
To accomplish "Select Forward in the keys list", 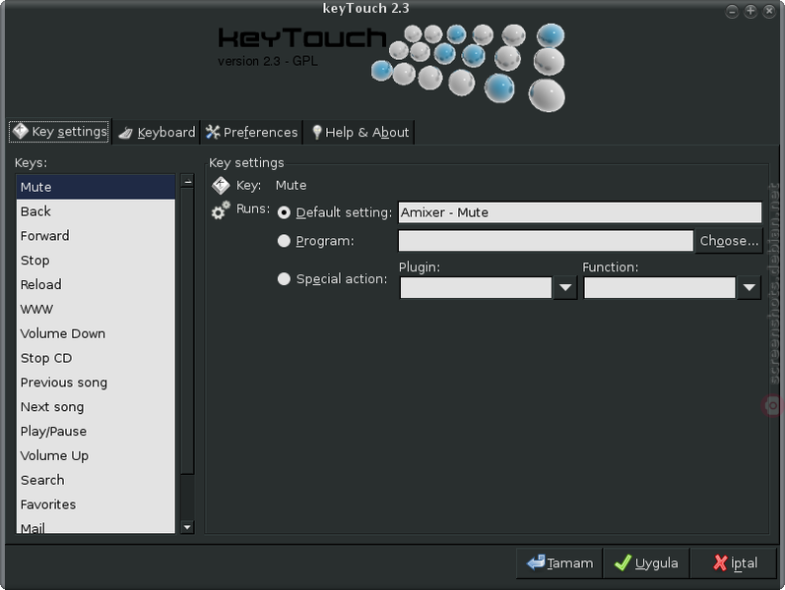I will pyautogui.click(x=96, y=236).
